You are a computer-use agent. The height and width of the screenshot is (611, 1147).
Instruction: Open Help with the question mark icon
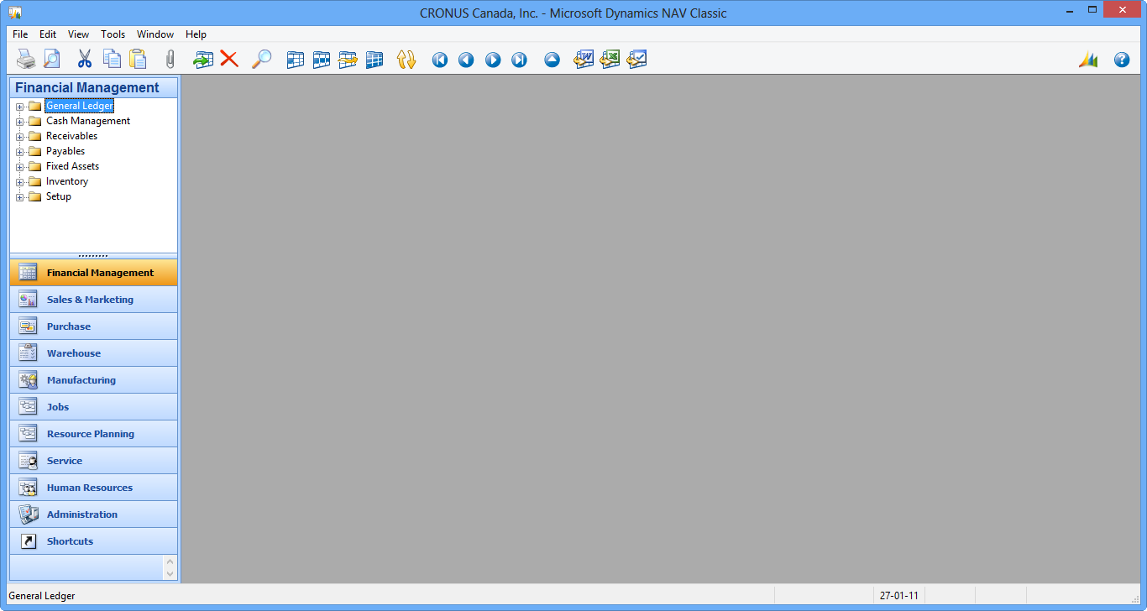1122,60
